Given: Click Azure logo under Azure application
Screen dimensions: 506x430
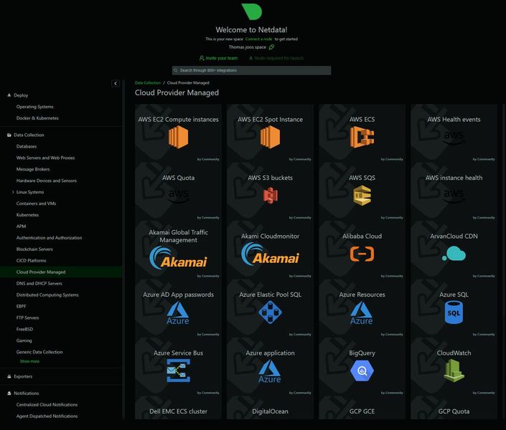Looking at the screenshot, I should click(x=270, y=371).
